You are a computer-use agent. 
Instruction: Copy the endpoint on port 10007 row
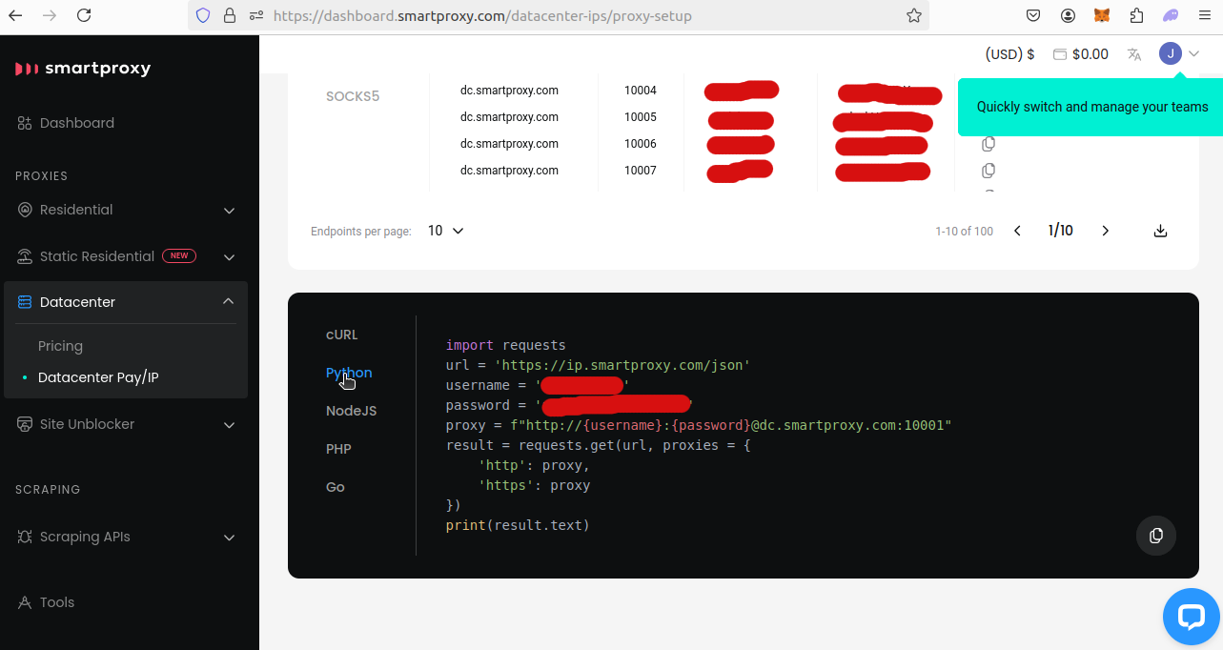click(989, 171)
